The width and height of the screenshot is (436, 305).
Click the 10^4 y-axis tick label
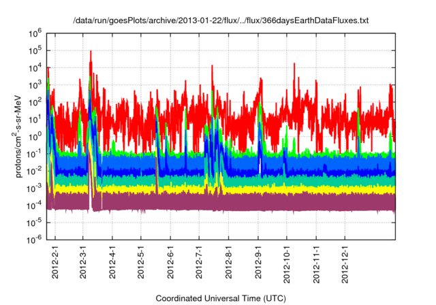pyautogui.click(x=35, y=68)
